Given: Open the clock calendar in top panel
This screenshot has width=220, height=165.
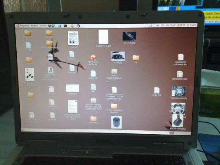Looking at the screenshot, I should point(176,25).
